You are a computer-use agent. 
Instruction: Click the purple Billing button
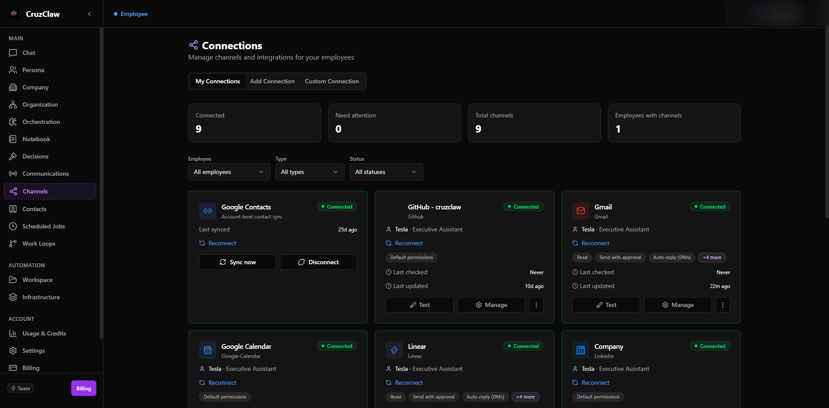(x=84, y=388)
